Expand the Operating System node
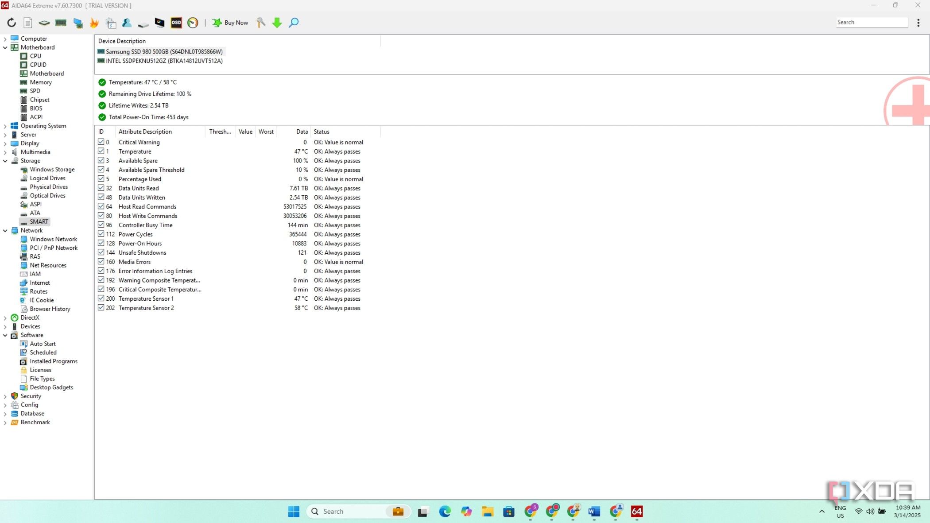The height and width of the screenshot is (523, 930). point(5,126)
